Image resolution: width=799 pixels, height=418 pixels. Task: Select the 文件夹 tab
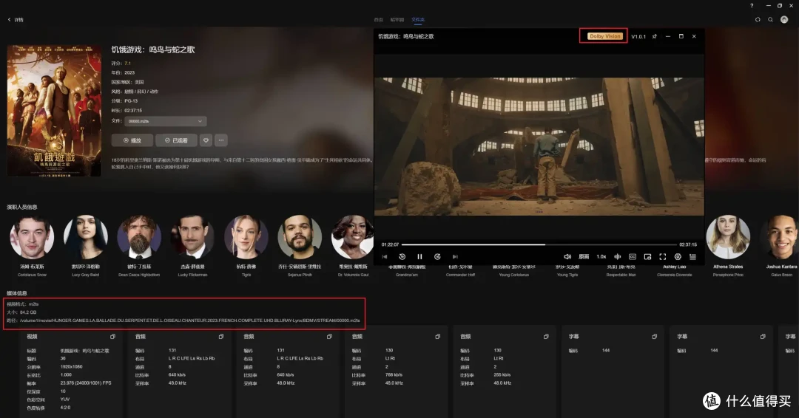coord(418,20)
